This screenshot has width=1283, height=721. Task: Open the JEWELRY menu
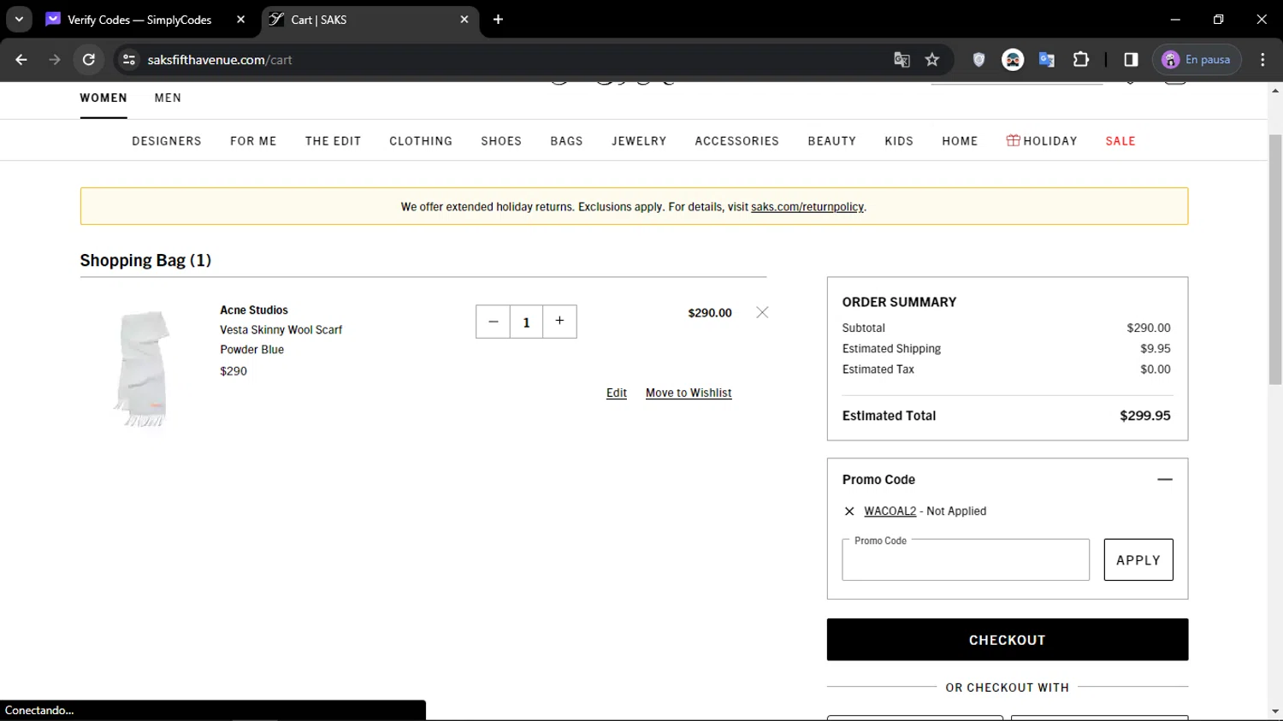pyautogui.click(x=639, y=141)
